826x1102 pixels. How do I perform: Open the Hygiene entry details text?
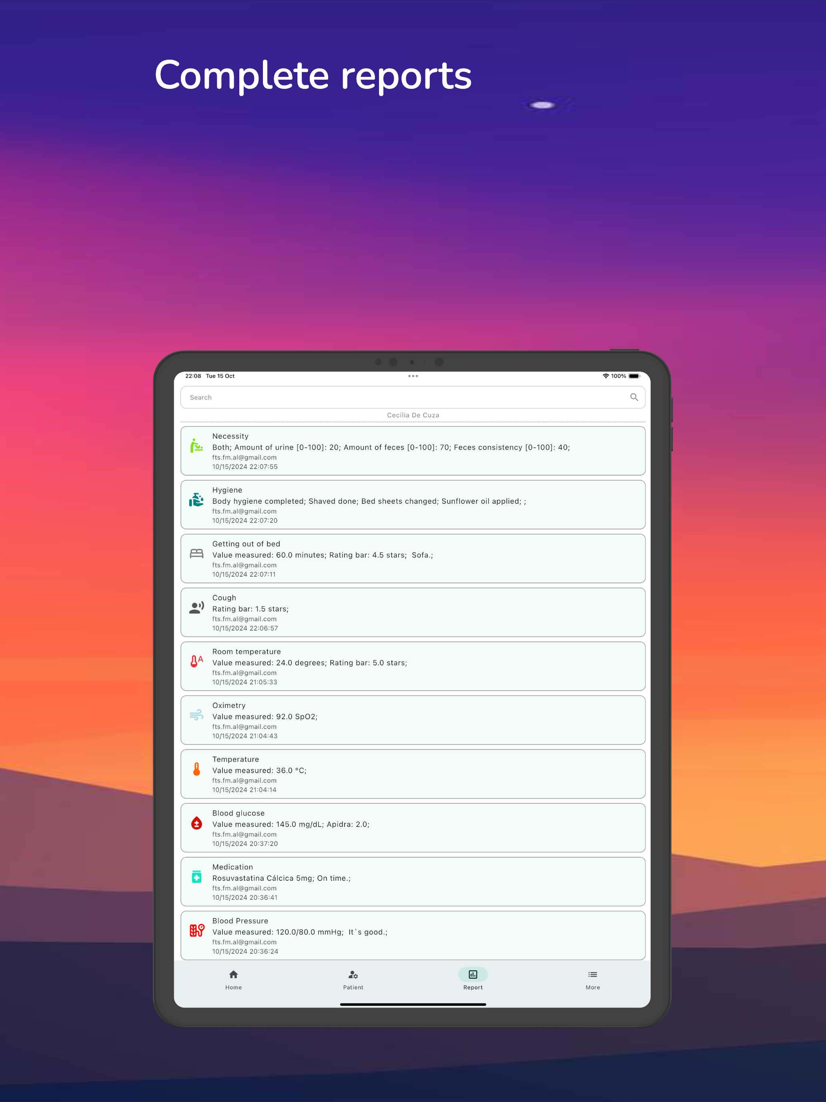(369, 501)
